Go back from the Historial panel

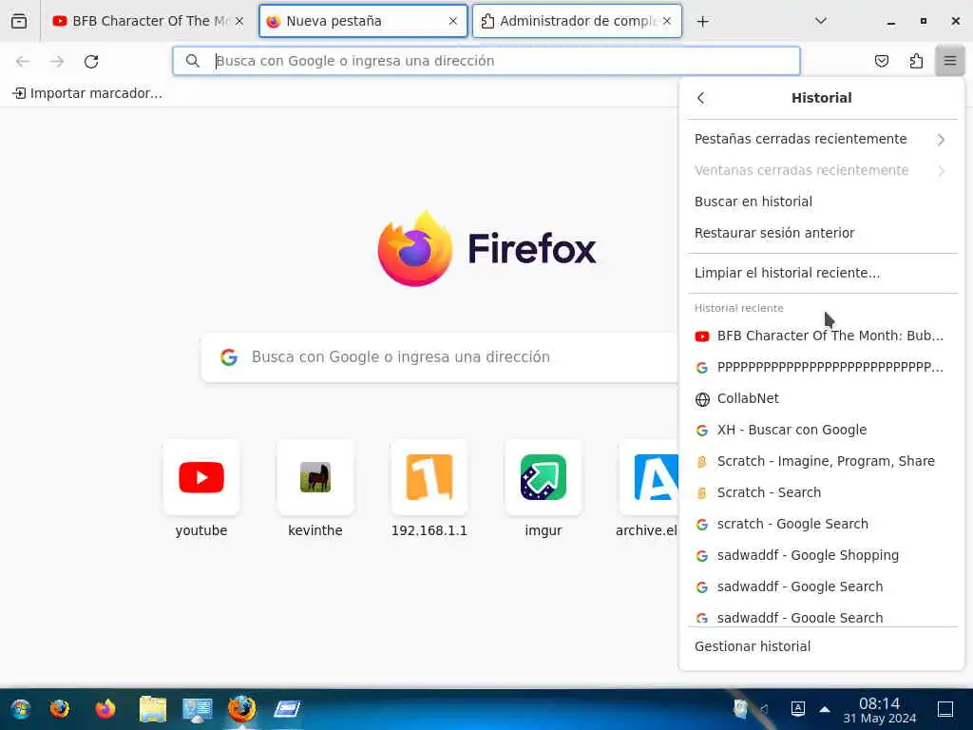tap(701, 98)
